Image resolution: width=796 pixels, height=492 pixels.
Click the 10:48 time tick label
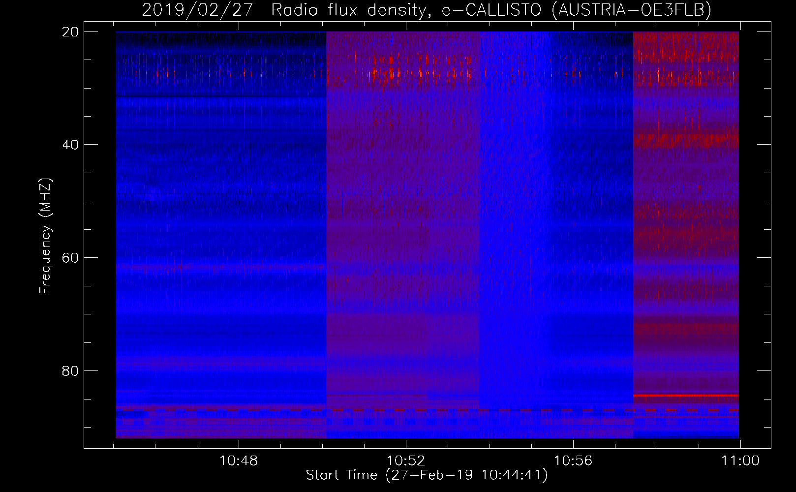(x=239, y=461)
